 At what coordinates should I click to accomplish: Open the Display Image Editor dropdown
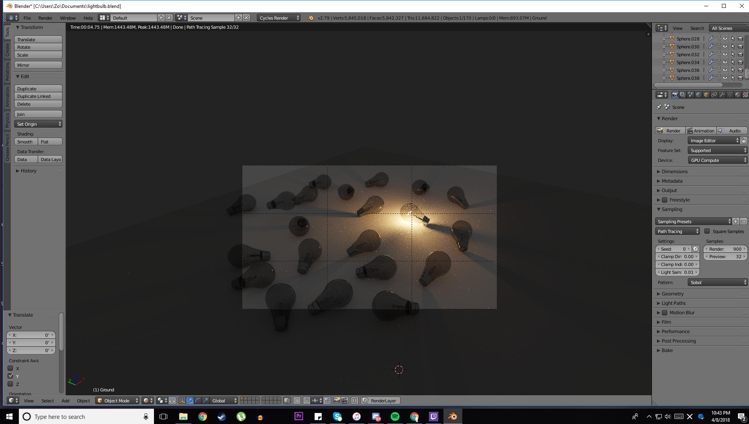tap(714, 140)
